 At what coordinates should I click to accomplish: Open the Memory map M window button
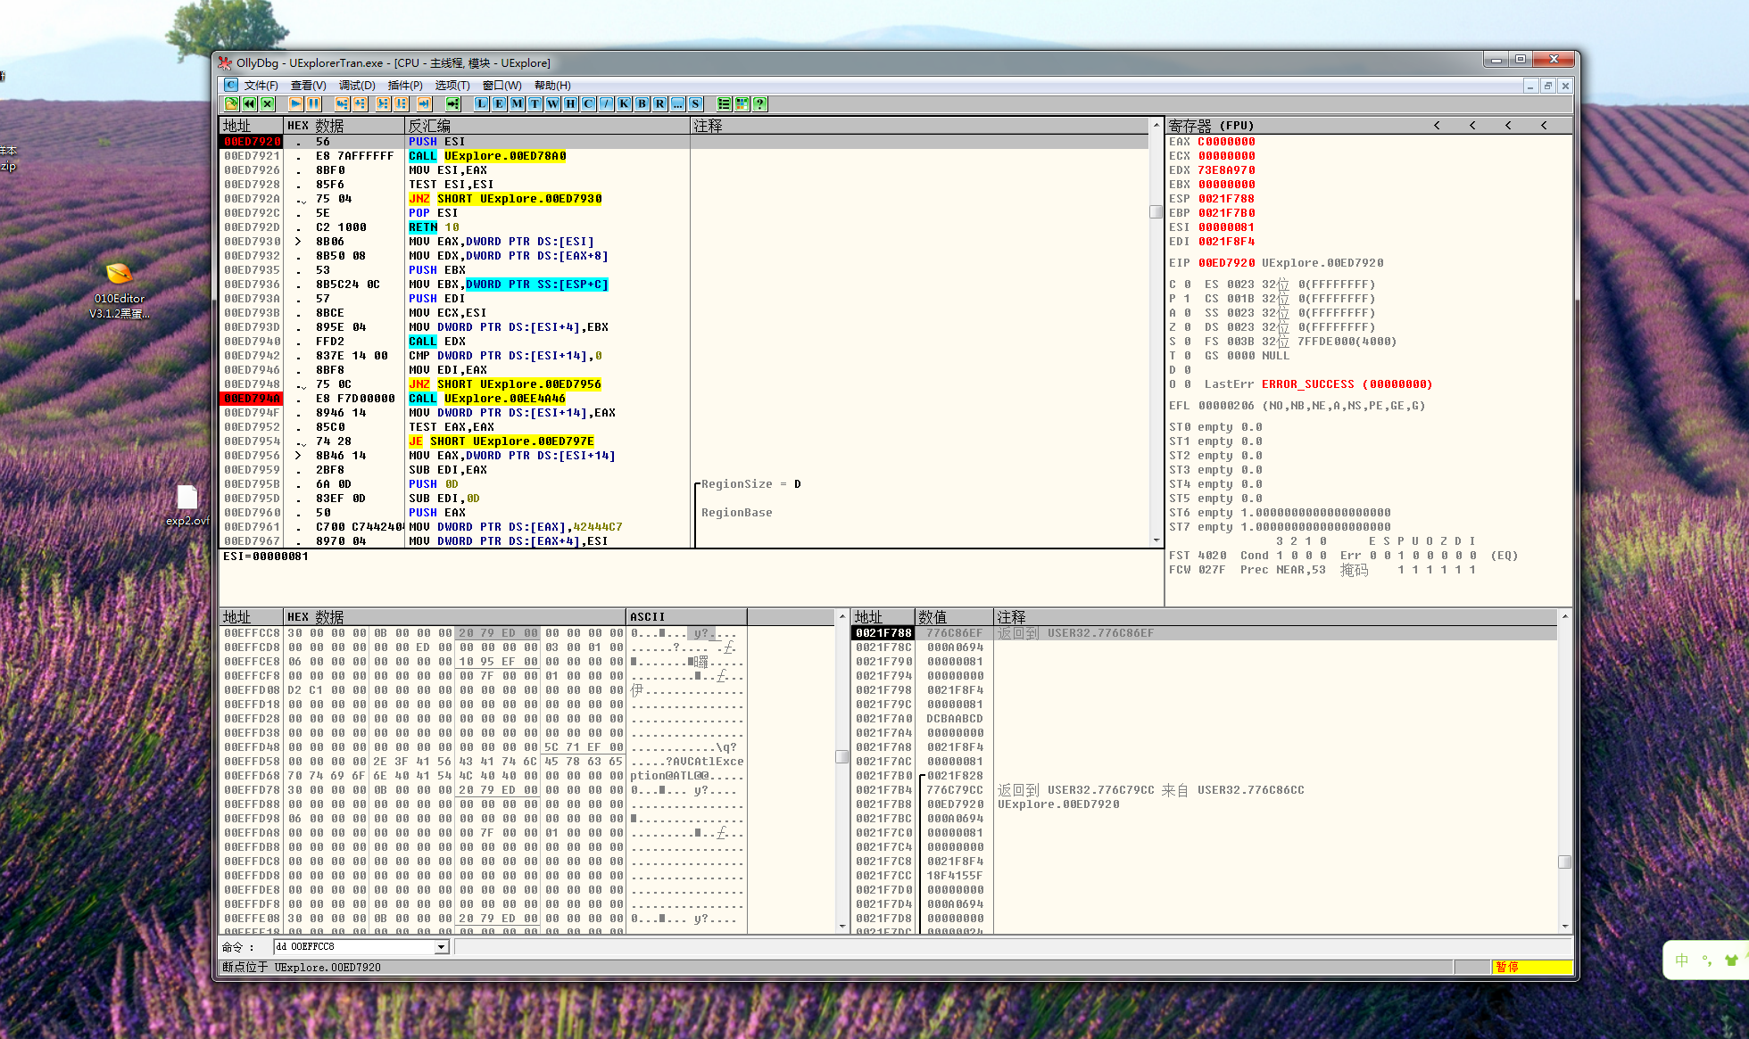(x=517, y=104)
